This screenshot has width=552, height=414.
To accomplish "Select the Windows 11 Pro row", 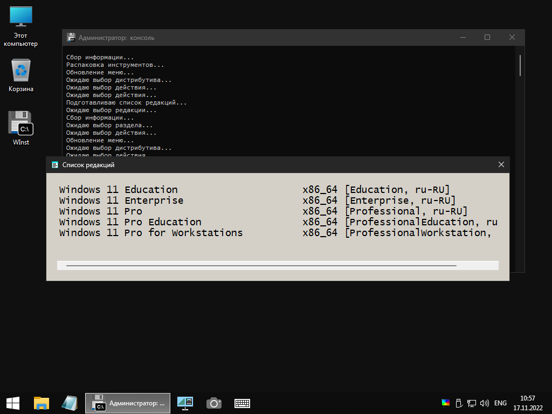I will [278, 211].
